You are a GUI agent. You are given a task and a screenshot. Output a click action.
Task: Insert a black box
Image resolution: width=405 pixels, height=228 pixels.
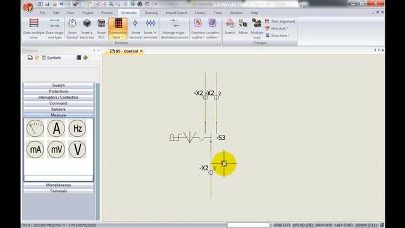[87, 28]
